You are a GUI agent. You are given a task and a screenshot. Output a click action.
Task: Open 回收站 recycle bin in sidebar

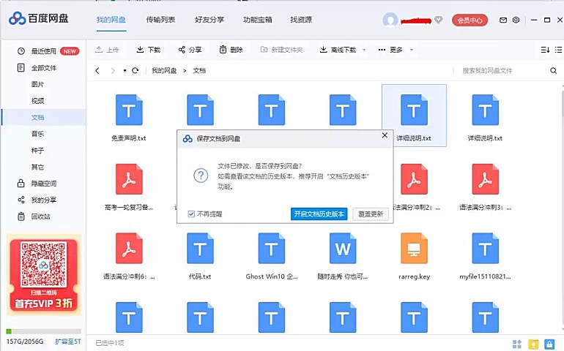click(40, 216)
